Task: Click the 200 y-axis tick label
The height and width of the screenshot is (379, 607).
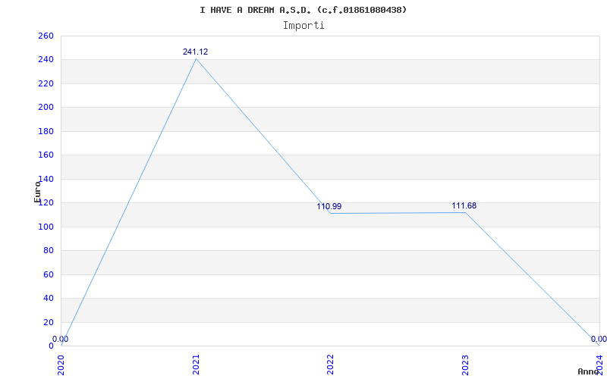Action: (46, 108)
